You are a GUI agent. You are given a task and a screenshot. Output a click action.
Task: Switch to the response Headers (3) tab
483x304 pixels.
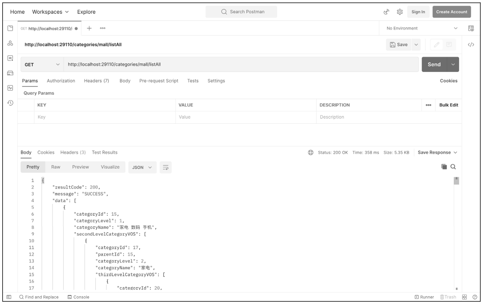[x=73, y=152]
